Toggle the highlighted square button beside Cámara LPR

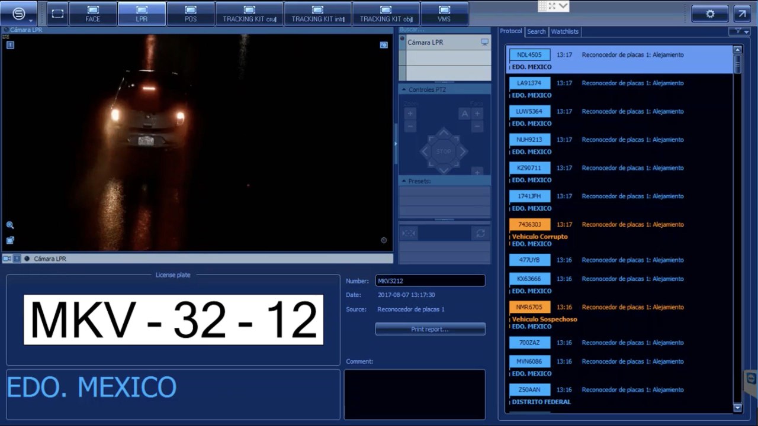[17, 259]
